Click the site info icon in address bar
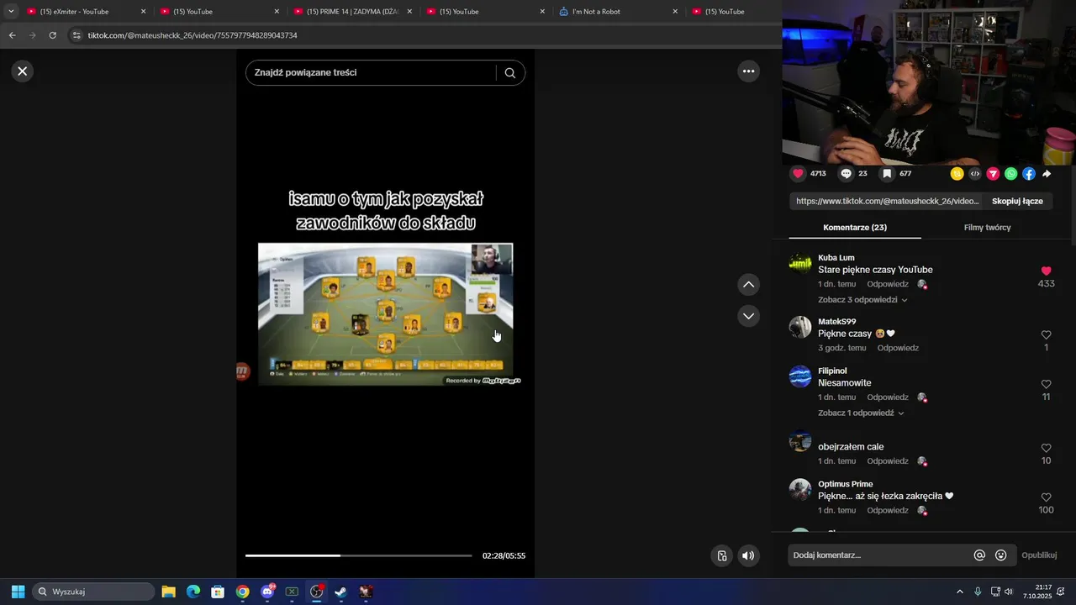This screenshot has width=1076, height=605. click(x=76, y=35)
